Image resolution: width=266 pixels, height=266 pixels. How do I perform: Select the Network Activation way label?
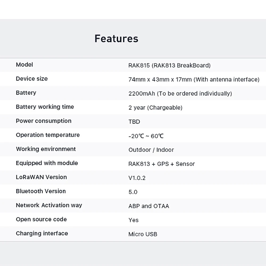coord(49,205)
